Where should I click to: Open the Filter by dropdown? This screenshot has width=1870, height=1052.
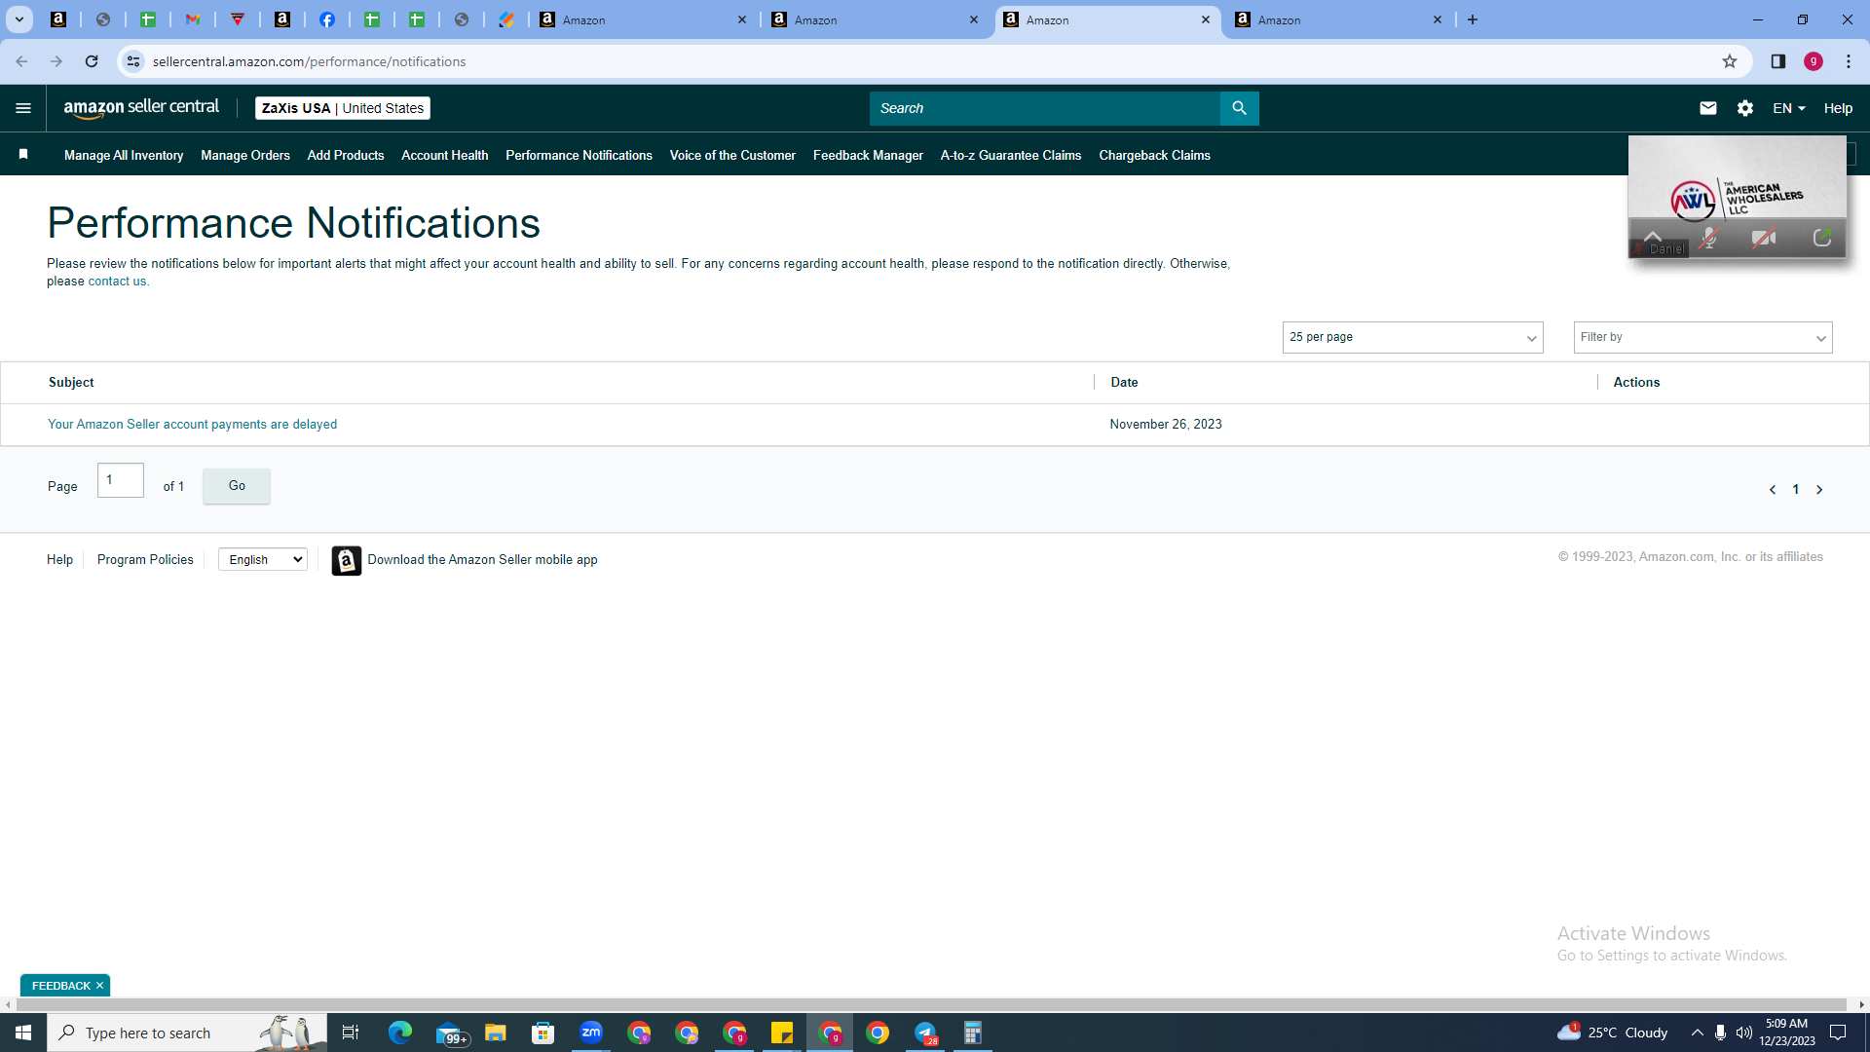[1702, 337]
